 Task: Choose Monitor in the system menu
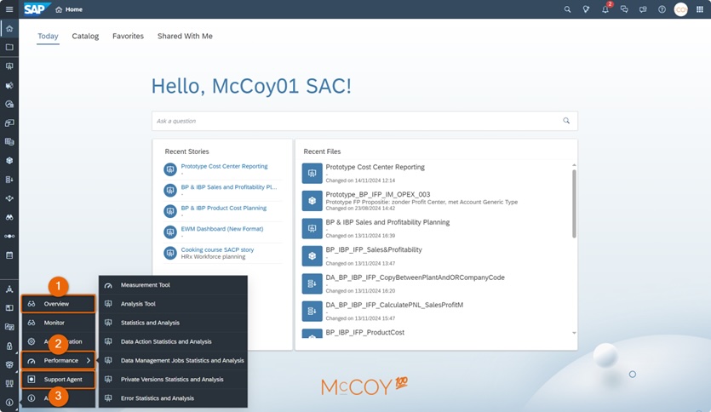(59, 323)
